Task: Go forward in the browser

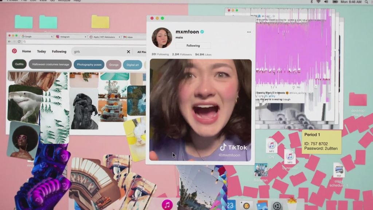Action: tap(14, 42)
